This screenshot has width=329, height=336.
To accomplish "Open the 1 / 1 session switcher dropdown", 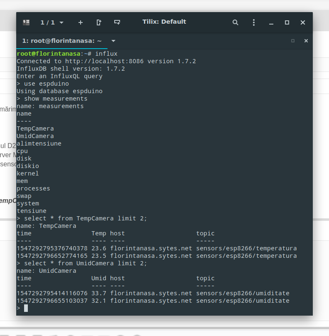I will [x=52, y=22].
